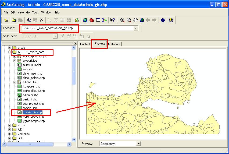Switch to the List view button
Image resolution: width=229 pixels, height=154 pixels.
pyautogui.click(x=56, y=20)
